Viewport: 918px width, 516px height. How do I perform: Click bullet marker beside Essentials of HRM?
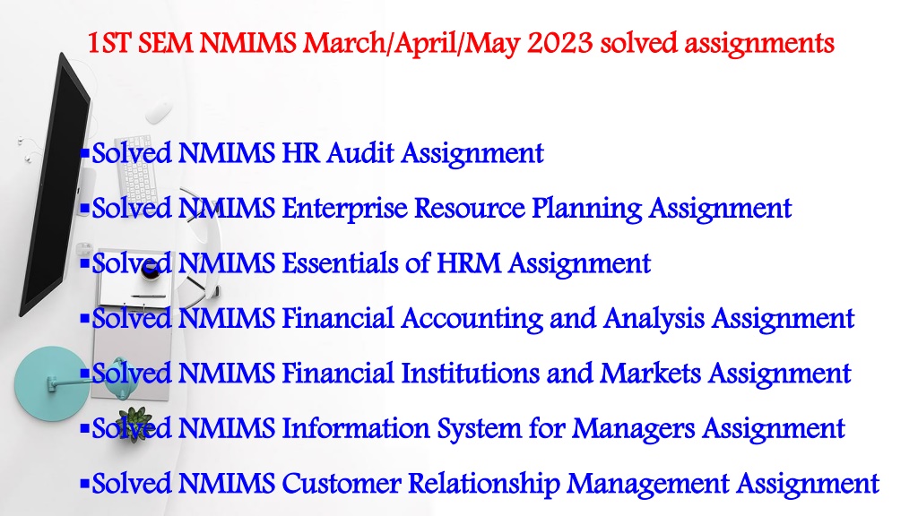84,264
